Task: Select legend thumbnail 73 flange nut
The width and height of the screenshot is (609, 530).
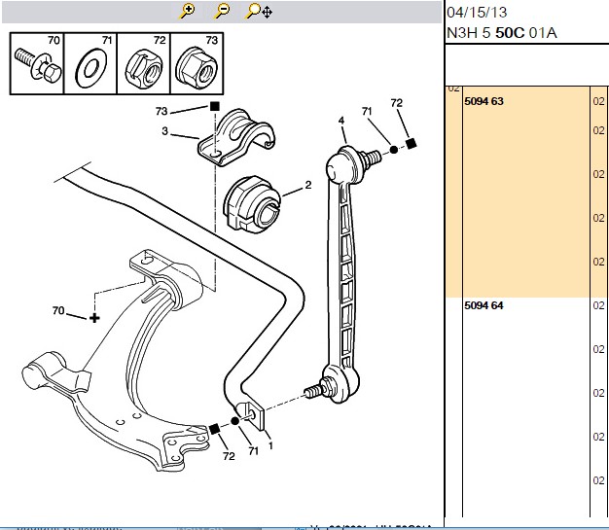Action: click(x=197, y=63)
